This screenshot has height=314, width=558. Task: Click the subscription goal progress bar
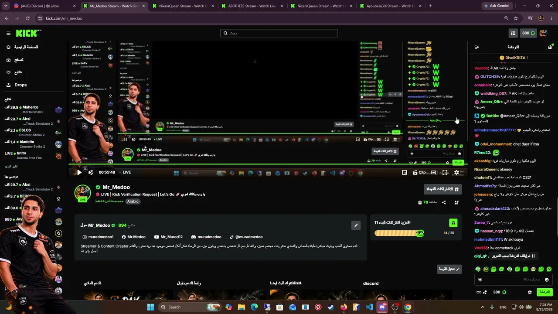(399, 233)
